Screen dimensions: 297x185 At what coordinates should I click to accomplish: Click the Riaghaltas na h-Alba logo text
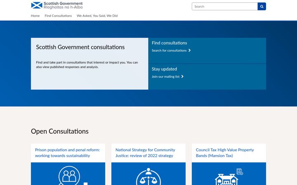point(63,7)
